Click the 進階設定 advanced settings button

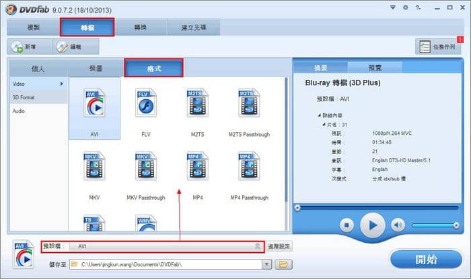point(279,246)
